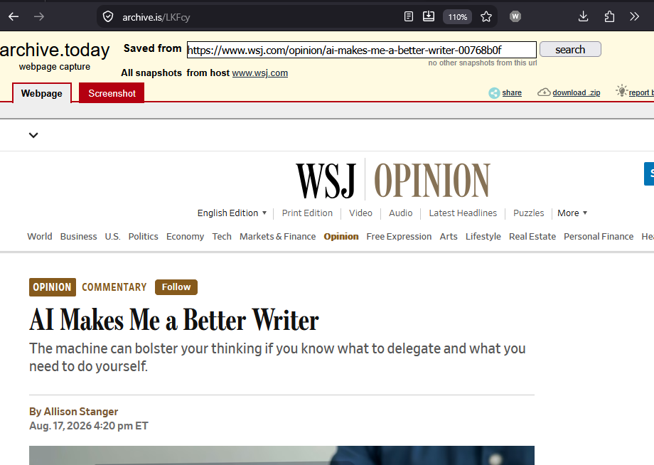Click the OPINION masthead title

click(431, 180)
